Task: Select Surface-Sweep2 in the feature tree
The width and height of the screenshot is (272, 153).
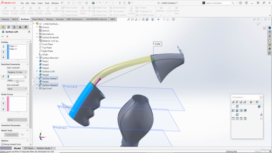Action: coord(50,85)
